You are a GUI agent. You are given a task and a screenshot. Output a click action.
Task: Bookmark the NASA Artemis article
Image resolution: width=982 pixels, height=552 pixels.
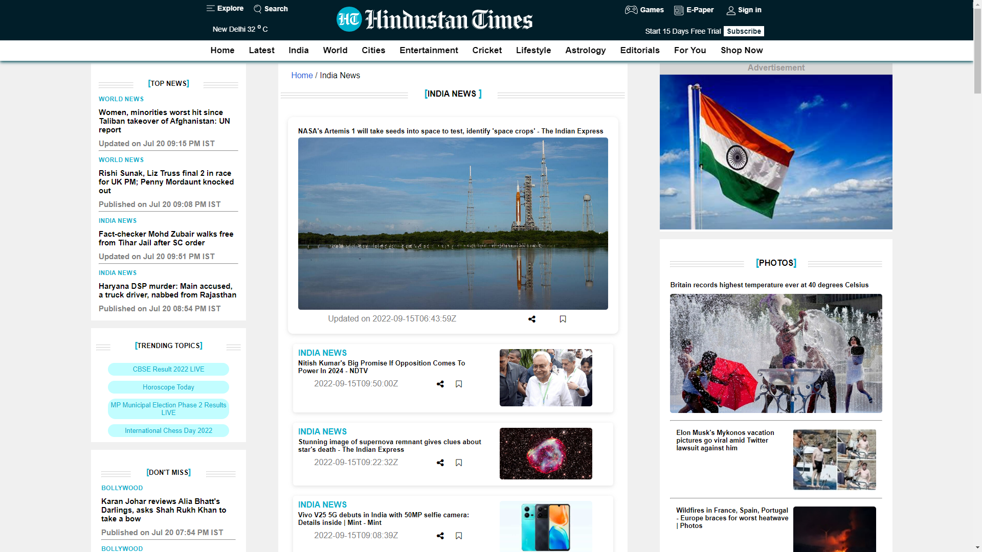(563, 319)
